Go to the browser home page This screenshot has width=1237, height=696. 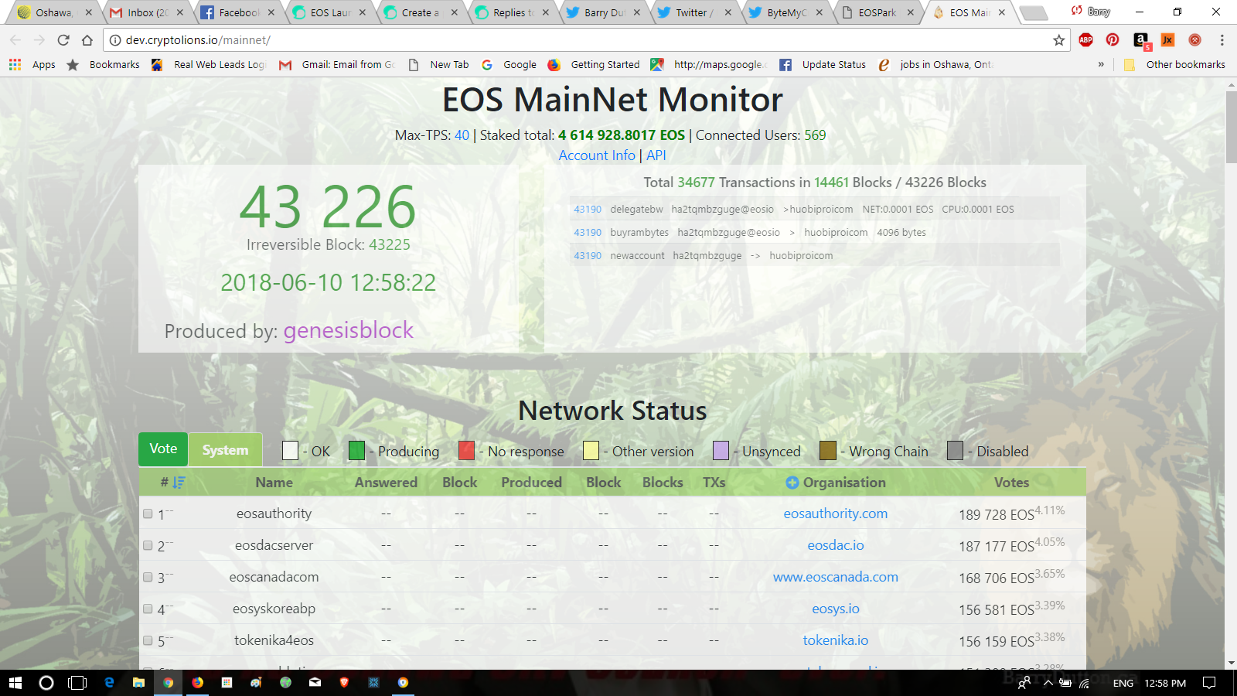click(87, 40)
